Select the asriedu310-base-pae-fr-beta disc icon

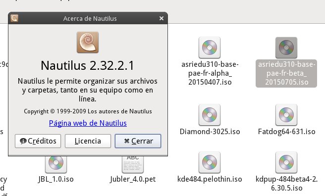(286, 48)
